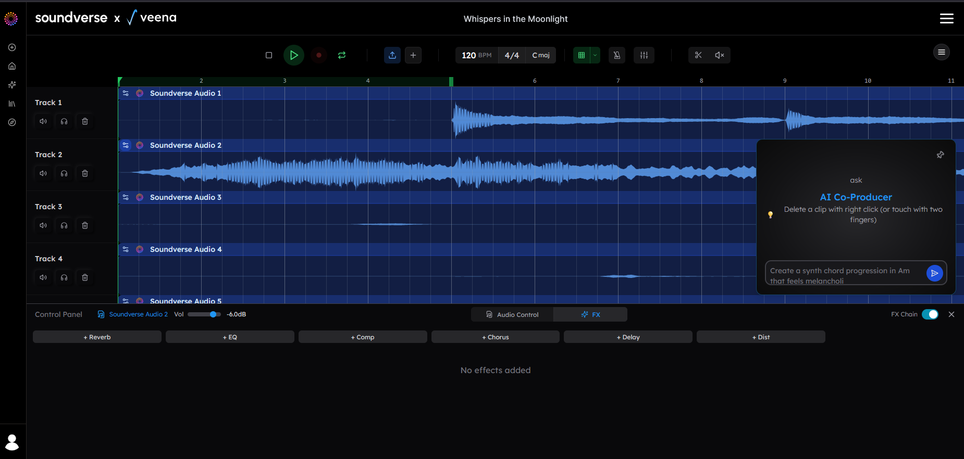Add a Dist effect
964x459 pixels.
(x=761, y=337)
